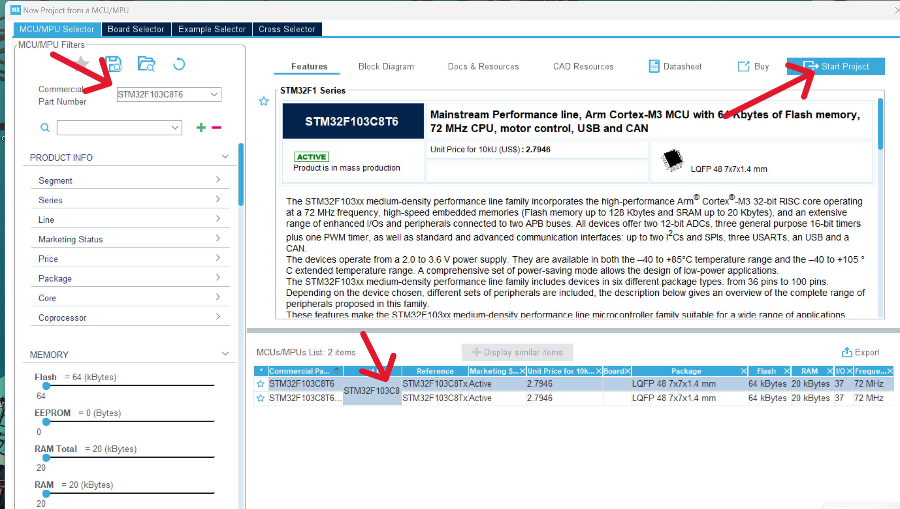Click the Features description vertical scrollbar
The image size is (900, 509).
tap(880, 124)
